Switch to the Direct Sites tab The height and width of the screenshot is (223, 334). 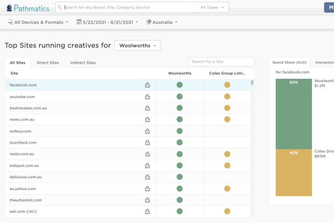48,63
